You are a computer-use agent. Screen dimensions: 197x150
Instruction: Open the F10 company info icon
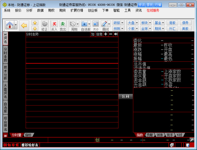96,24
